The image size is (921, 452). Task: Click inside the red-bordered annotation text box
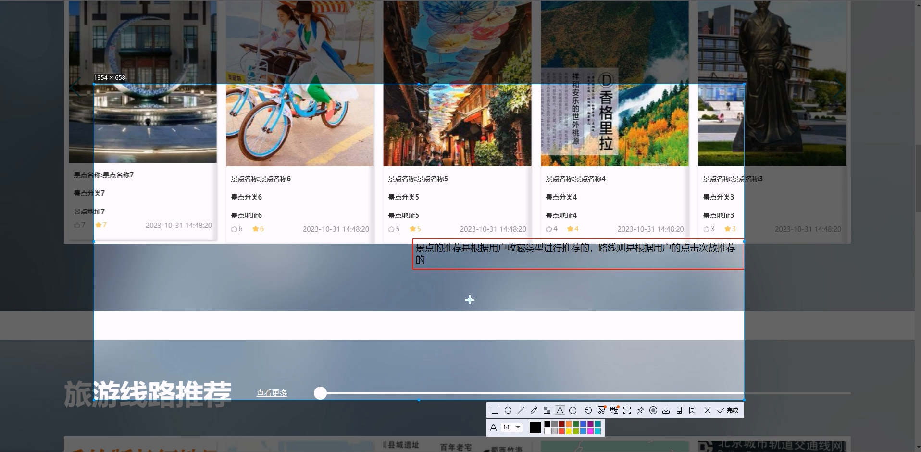578,254
